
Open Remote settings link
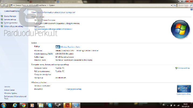coord(10,20)
